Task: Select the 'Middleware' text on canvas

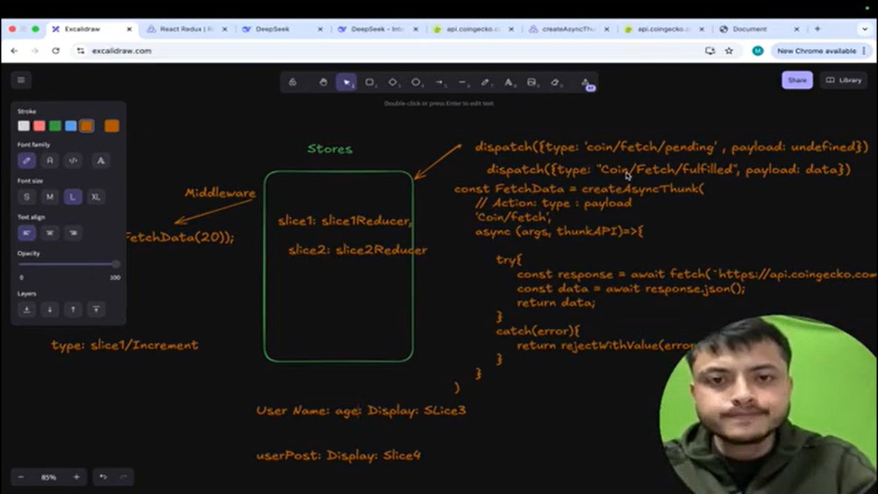Action: tap(220, 194)
